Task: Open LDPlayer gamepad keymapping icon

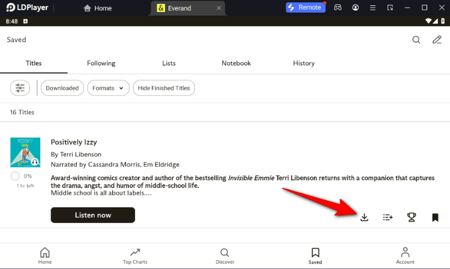Action: [338, 7]
